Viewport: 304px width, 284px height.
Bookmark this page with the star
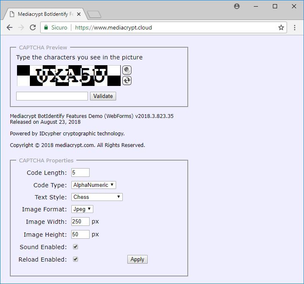(x=281, y=27)
